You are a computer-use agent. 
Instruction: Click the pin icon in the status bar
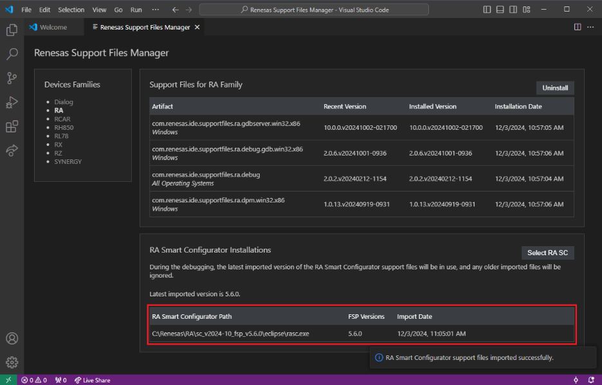tap(576, 380)
